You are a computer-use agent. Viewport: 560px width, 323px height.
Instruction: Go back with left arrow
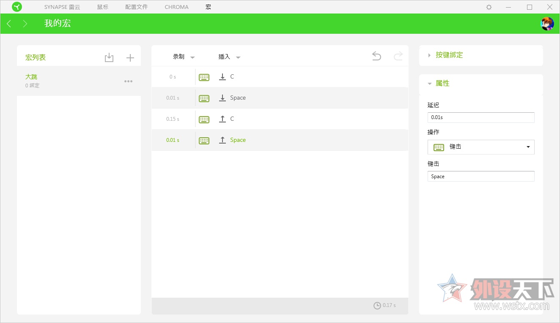[9, 24]
